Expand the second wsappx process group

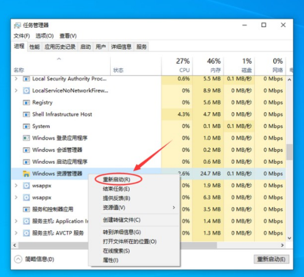16,197
